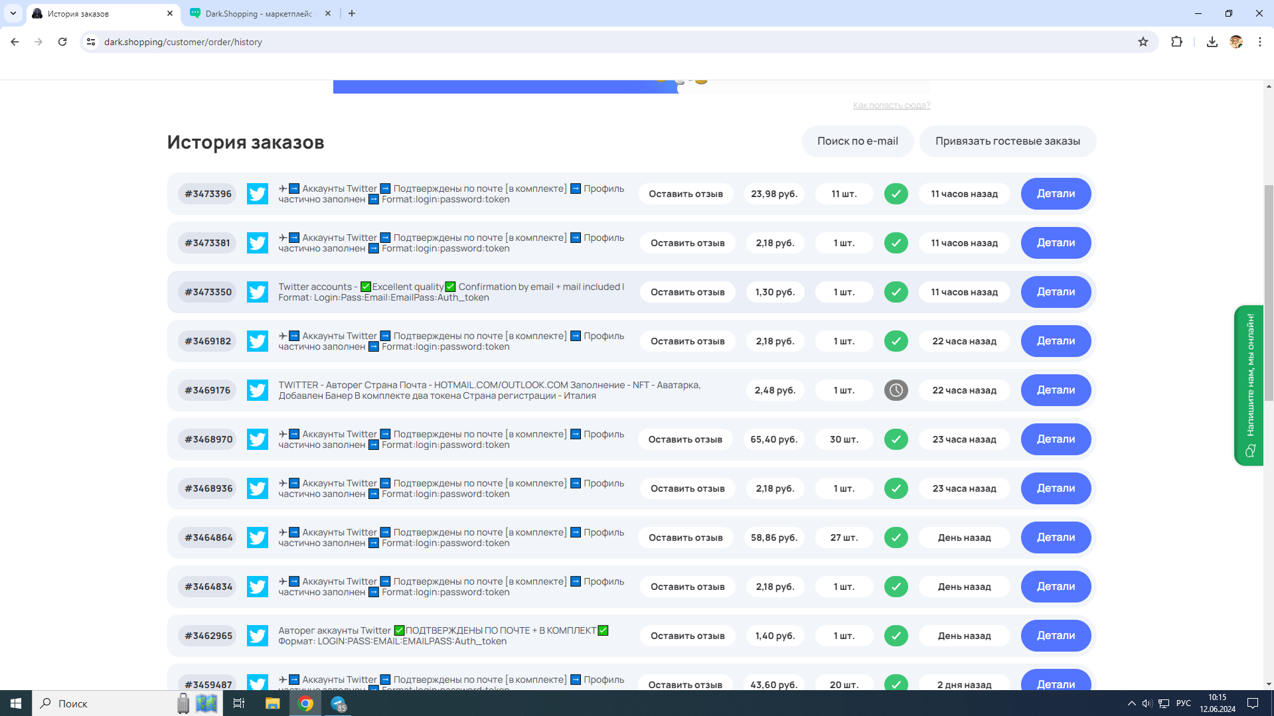Click pending clock icon for order #3469176
This screenshot has height=716, width=1274.
[896, 390]
